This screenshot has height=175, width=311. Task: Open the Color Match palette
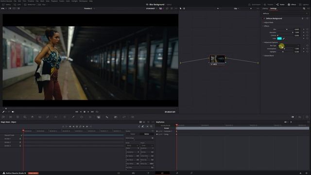pyautogui.click(x=11, y=117)
